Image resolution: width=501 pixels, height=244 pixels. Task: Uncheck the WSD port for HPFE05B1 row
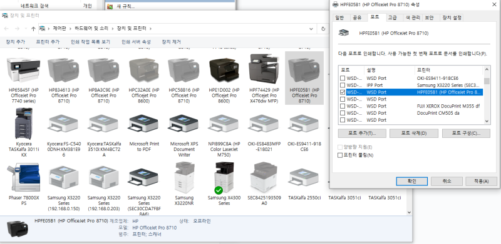[343, 92]
